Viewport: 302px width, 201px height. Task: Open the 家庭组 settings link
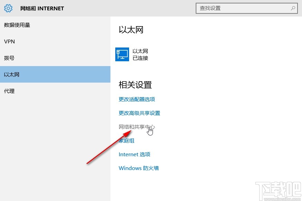tap(126, 140)
